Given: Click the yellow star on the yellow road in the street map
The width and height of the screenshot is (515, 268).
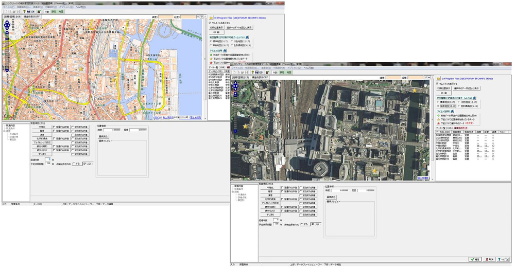Looking at the screenshot, I should [x=124, y=60].
